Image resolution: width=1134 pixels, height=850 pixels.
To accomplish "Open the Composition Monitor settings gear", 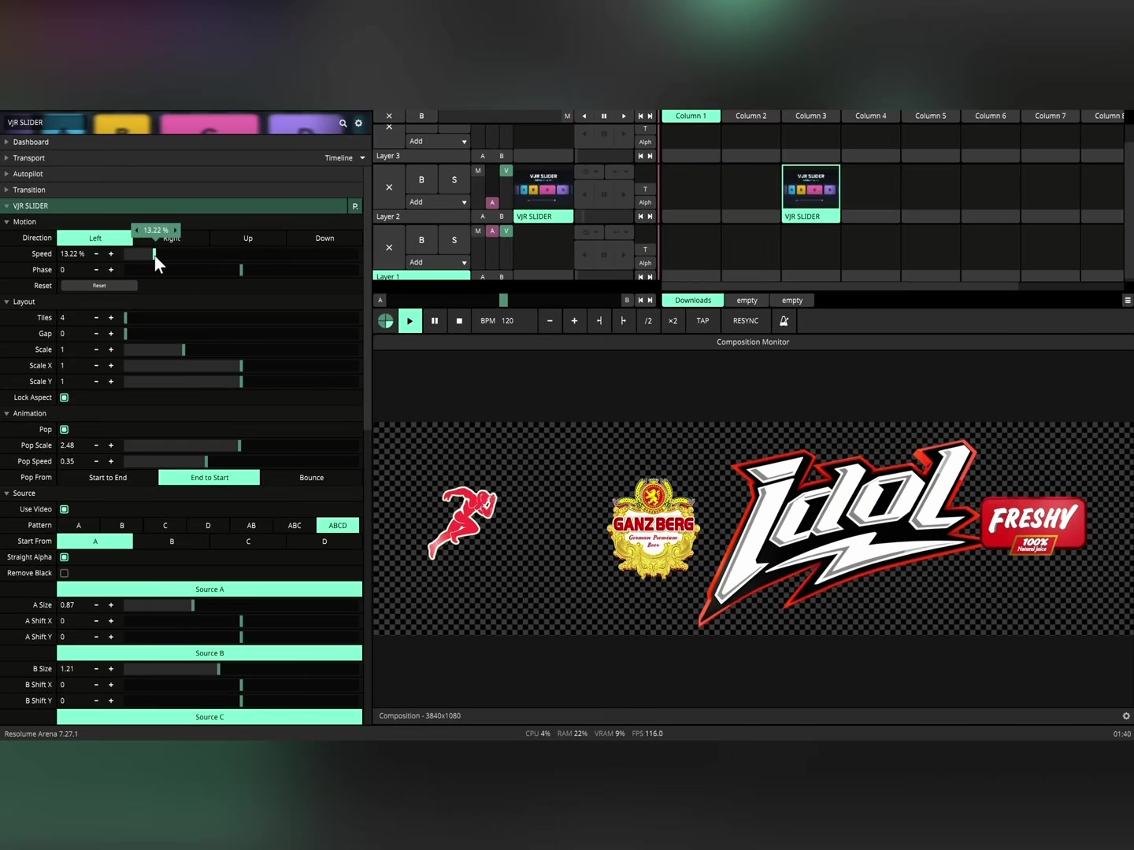I will (x=1126, y=716).
